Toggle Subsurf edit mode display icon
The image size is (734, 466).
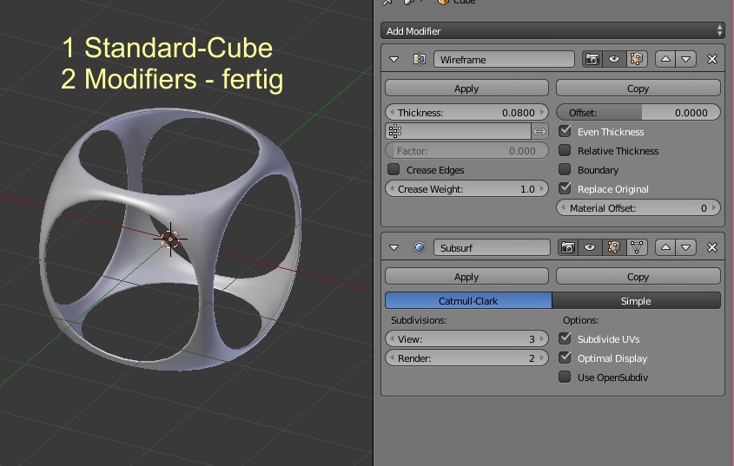(613, 247)
